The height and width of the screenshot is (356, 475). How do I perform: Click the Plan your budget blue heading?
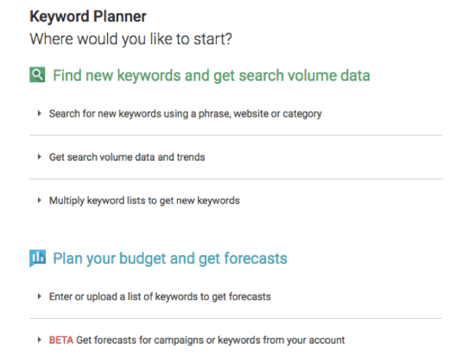[170, 258]
